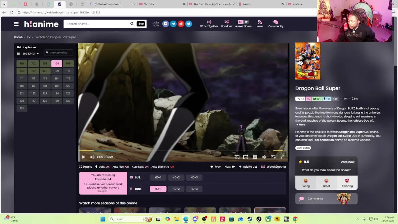Toggle the Light option
The width and height of the screenshot is (398, 224).
coord(102,167)
